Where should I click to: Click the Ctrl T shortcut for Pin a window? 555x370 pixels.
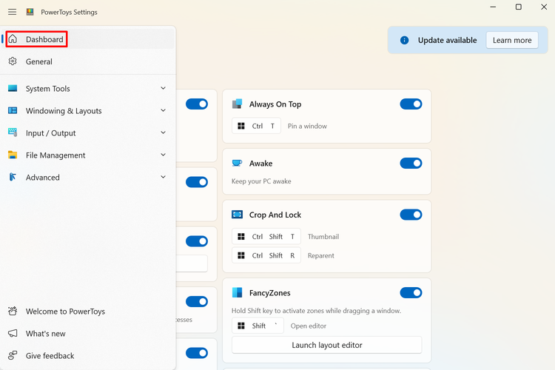pos(256,126)
